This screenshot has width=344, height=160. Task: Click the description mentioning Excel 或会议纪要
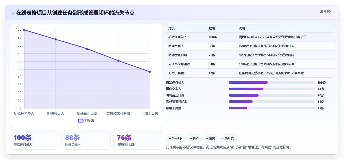point(273,37)
